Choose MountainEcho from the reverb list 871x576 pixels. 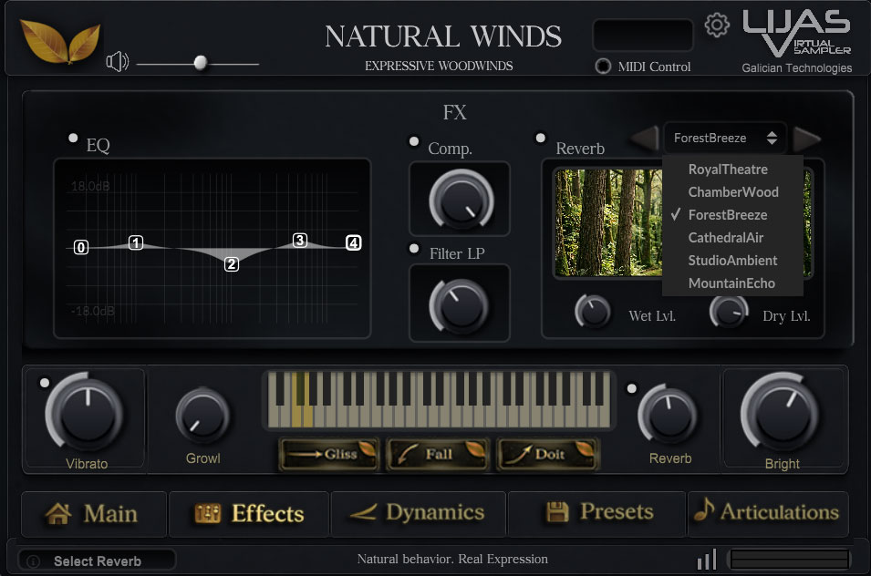(732, 283)
